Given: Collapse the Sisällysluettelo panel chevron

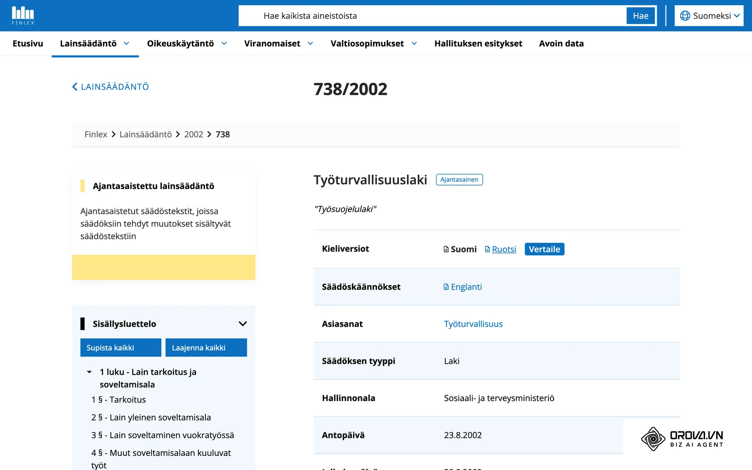Looking at the screenshot, I should click(x=243, y=324).
